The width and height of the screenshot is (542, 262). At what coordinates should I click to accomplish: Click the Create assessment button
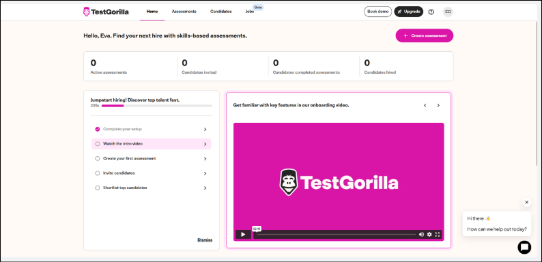425,35
